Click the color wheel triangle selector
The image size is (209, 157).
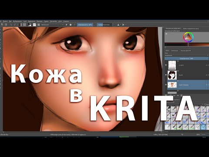[x=188, y=37]
